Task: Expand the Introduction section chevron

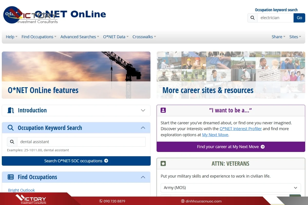Action: (x=143, y=110)
